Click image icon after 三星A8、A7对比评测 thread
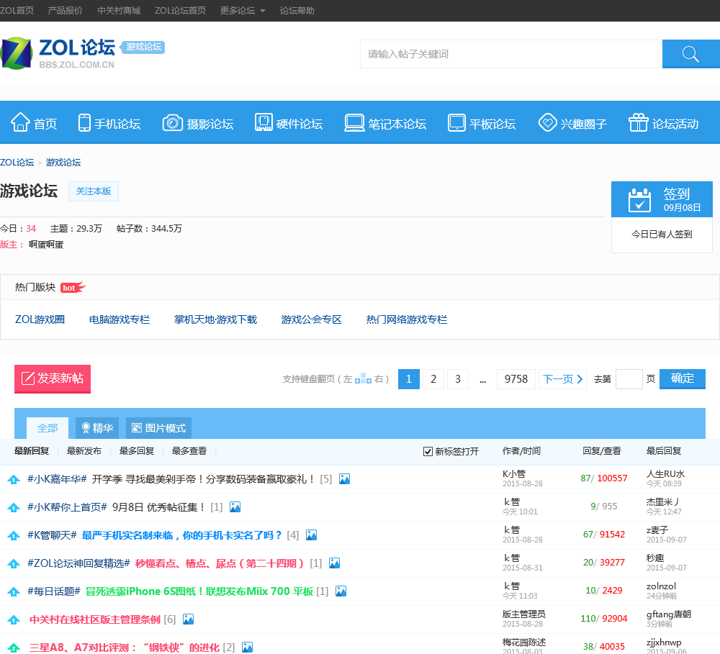The height and width of the screenshot is (654, 720). click(248, 647)
